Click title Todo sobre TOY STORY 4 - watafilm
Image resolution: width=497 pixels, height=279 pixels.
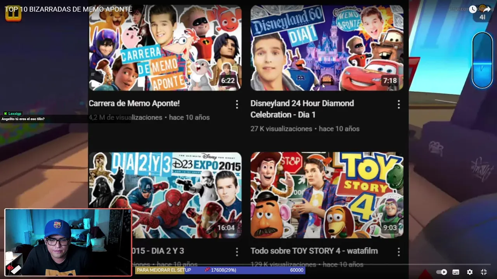point(314,251)
